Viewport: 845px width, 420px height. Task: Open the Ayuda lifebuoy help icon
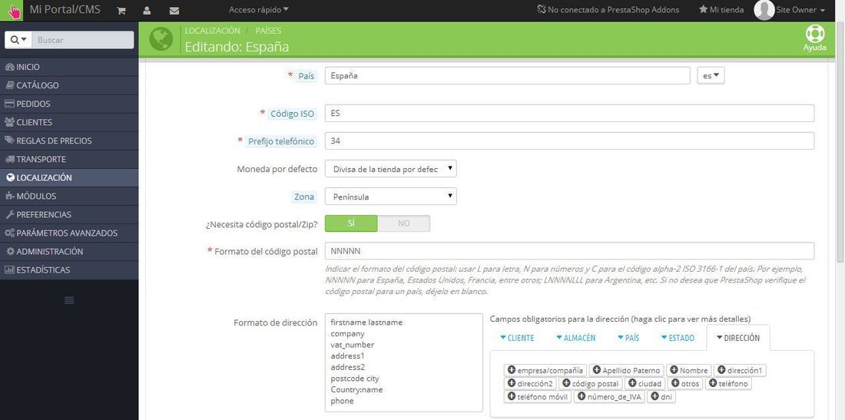click(x=815, y=34)
